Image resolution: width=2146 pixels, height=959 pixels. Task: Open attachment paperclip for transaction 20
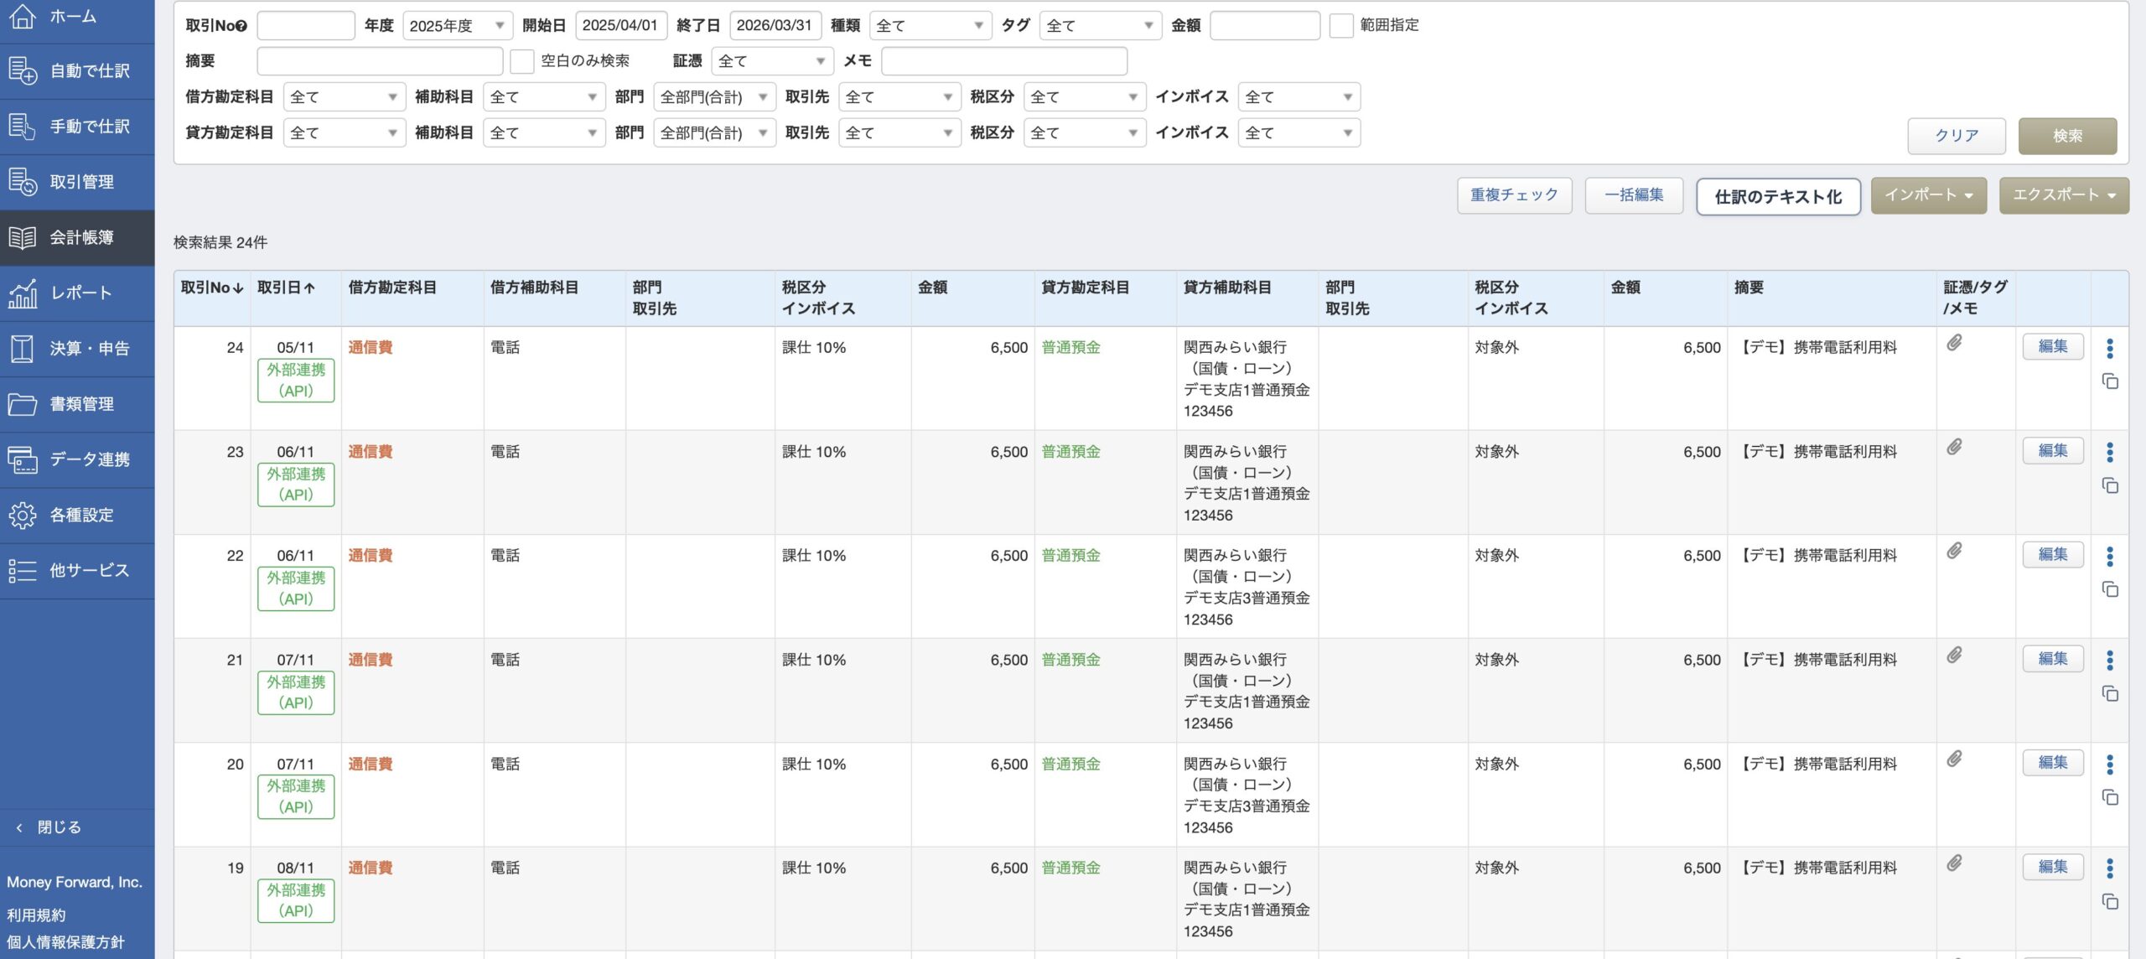[x=1954, y=759]
